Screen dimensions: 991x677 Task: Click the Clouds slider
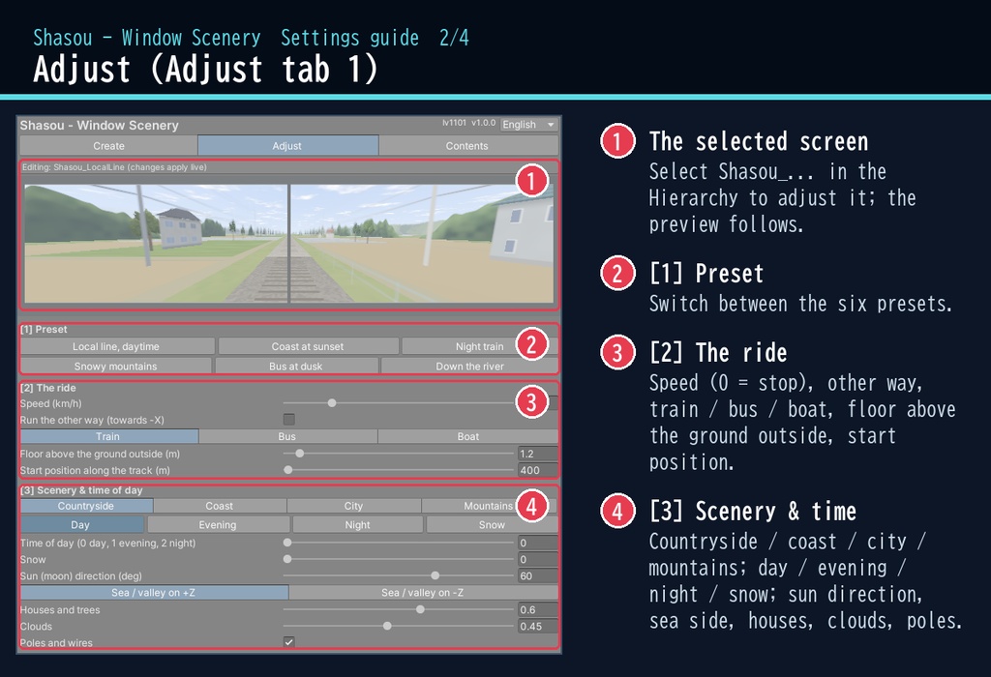[398, 626]
